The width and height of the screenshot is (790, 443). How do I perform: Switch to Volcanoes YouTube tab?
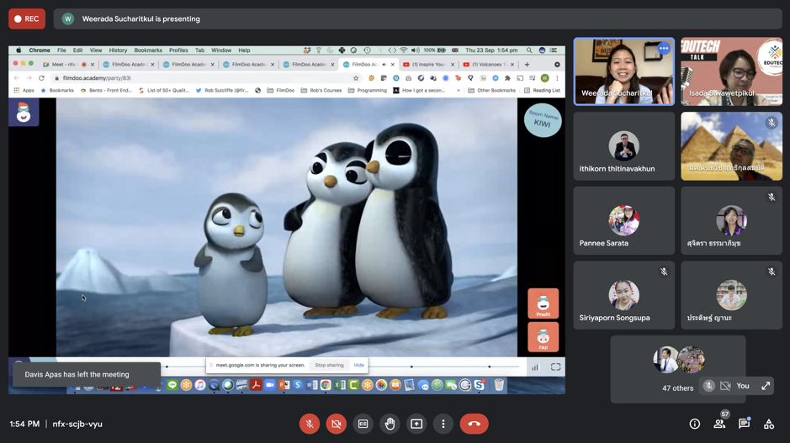pyautogui.click(x=489, y=65)
